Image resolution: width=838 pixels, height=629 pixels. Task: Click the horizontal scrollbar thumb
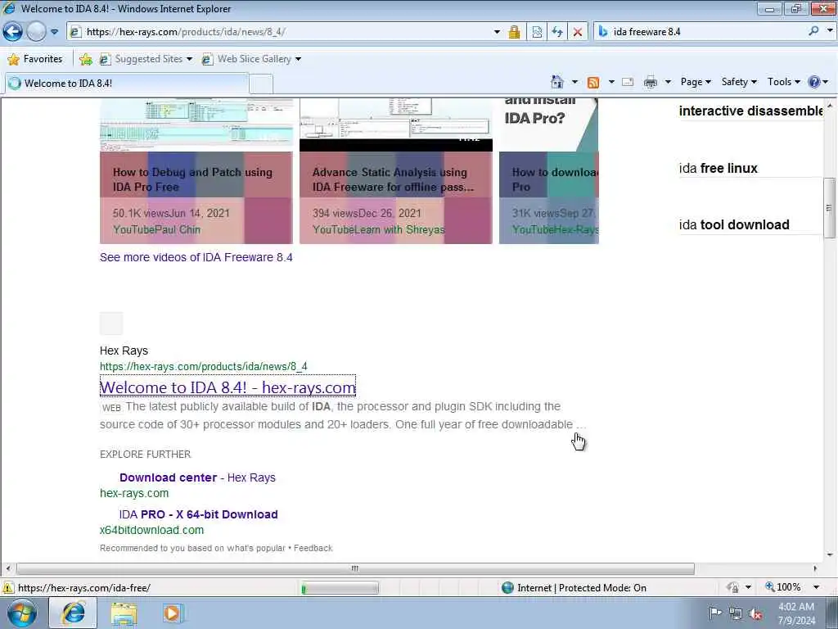[355, 568]
